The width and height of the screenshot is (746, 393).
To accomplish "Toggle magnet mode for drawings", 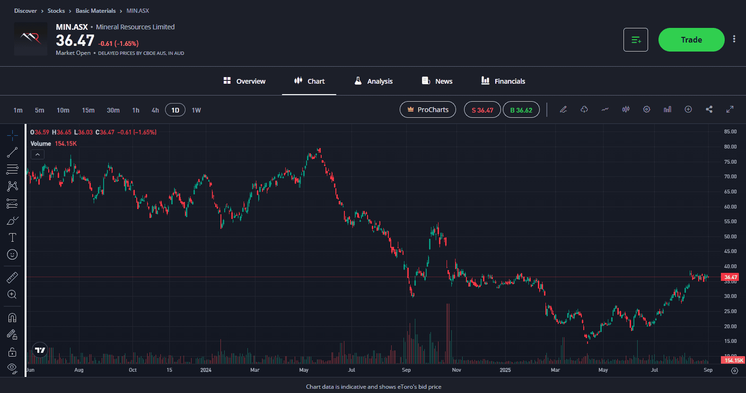I will click(12, 317).
